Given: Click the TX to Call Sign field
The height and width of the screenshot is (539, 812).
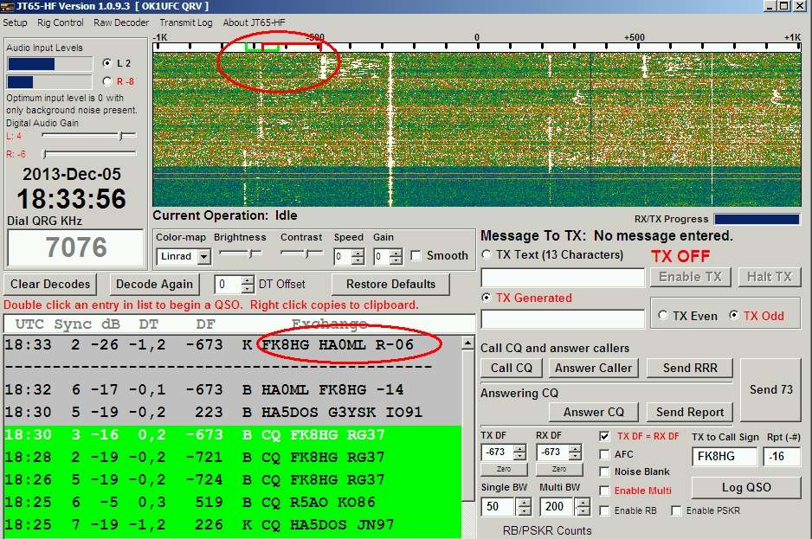Looking at the screenshot, I should 724,457.
